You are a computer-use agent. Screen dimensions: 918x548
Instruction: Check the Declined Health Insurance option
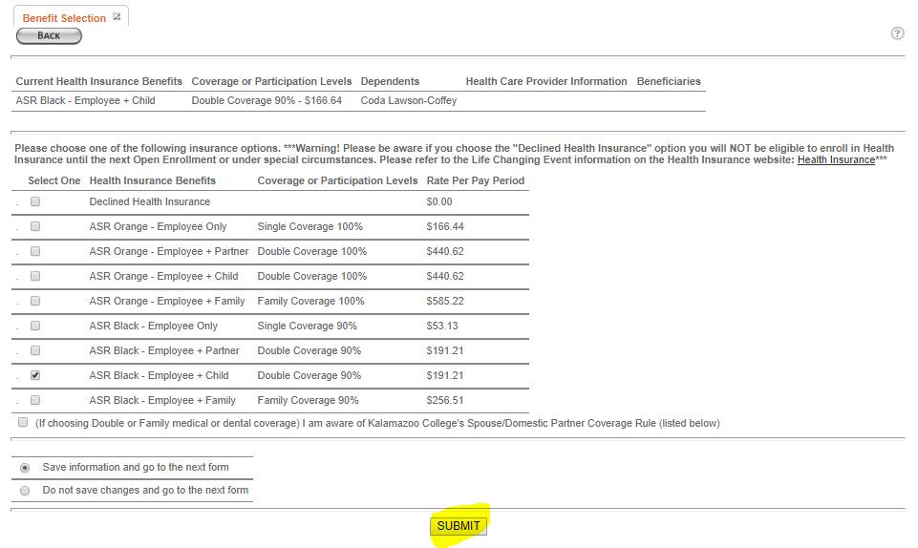pos(35,201)
